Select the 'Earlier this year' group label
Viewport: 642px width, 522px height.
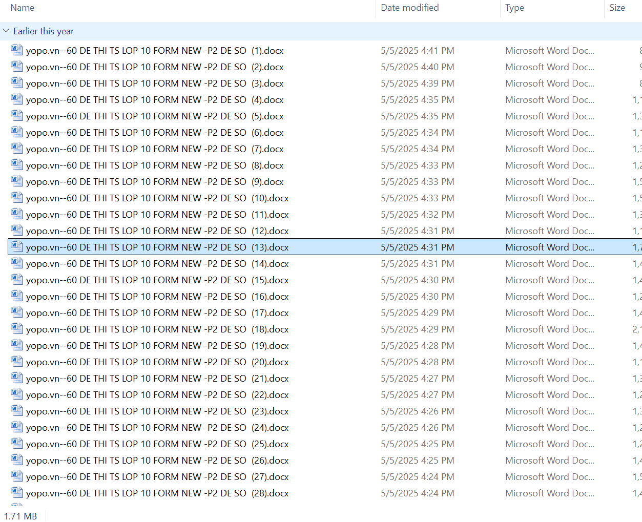tap(44, 31)
